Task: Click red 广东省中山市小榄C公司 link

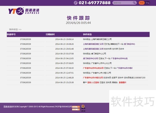Action: 93,78
